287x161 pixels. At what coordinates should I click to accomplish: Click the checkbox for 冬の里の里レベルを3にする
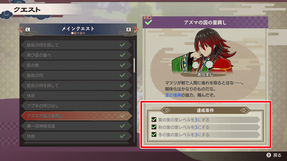[154, 135]
